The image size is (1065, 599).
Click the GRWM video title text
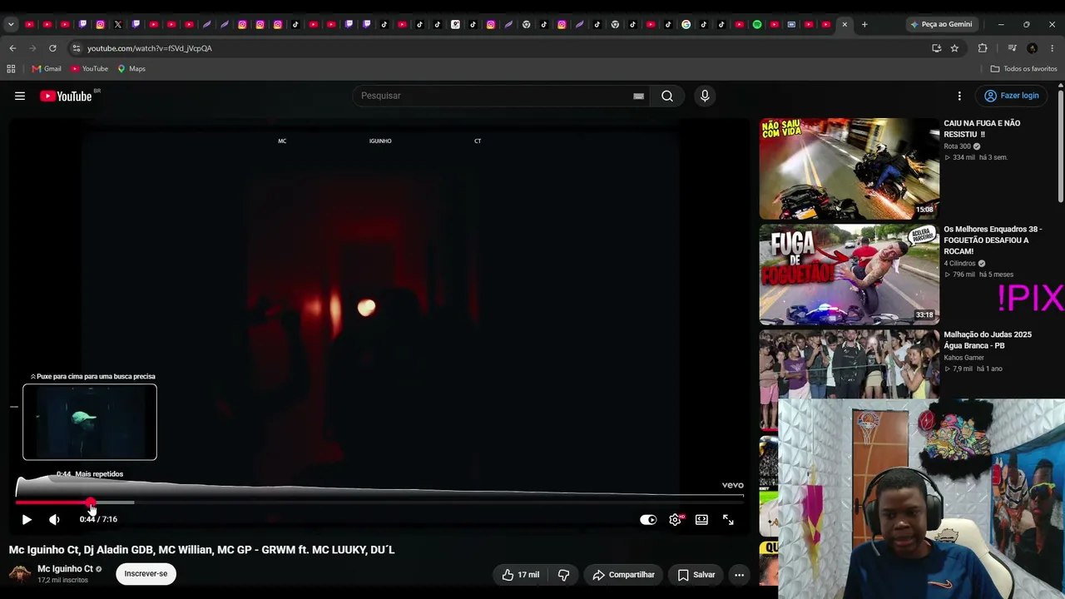(x=202, y=550)
